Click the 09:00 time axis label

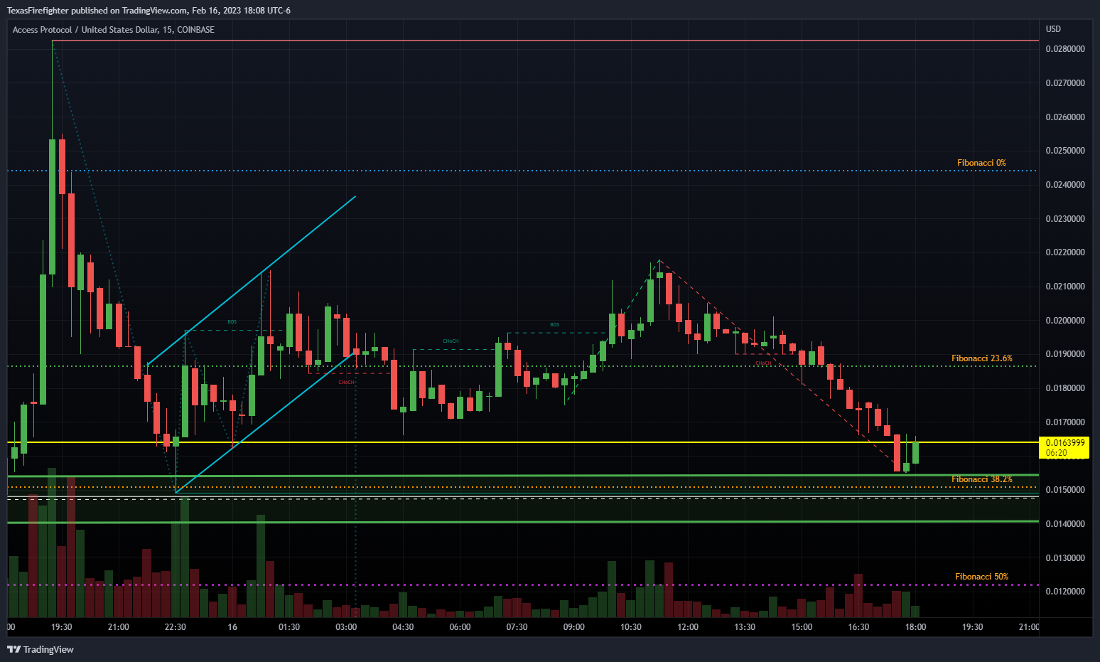(x=574, y=627)
